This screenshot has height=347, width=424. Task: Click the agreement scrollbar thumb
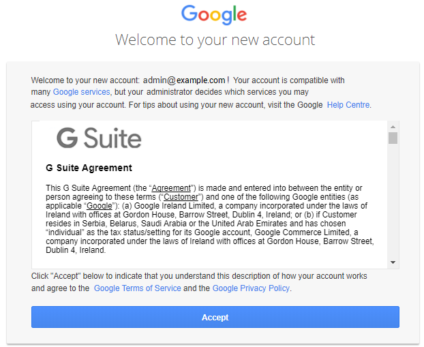(393, 138)
